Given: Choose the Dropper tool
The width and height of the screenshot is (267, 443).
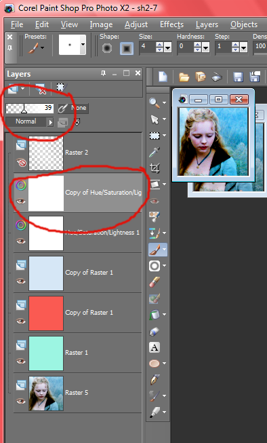Looking at the screenshot, I should coord(155,152).
